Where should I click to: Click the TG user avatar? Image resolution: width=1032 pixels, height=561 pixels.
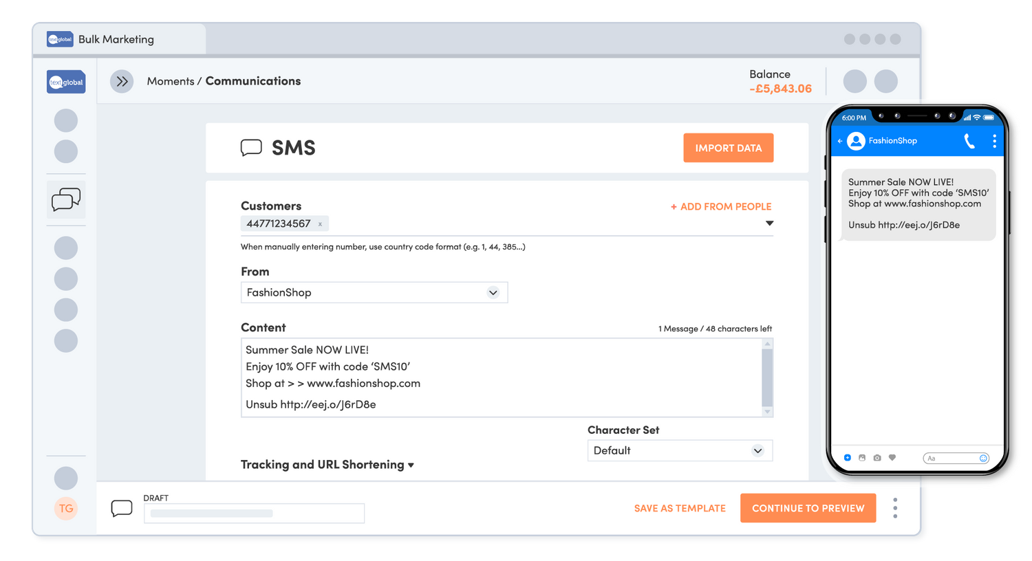66,509
